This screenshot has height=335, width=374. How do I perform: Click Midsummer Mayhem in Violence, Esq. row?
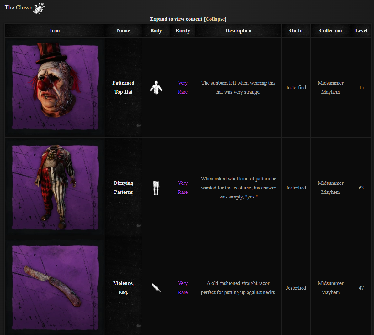[331, 288]
